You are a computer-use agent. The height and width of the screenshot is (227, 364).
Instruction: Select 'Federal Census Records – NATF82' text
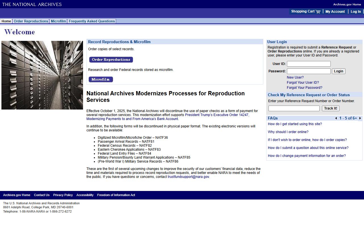click(125, 146)
